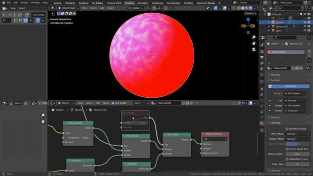Image resolution: width=313 pixels, height=176 pixels.
Task: Open the Shadow Mode dropdown
Action: tap(297, 139)
